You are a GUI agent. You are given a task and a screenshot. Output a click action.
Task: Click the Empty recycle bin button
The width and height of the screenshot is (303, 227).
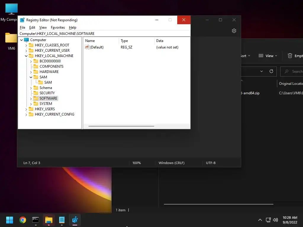(x=295, y=56)
